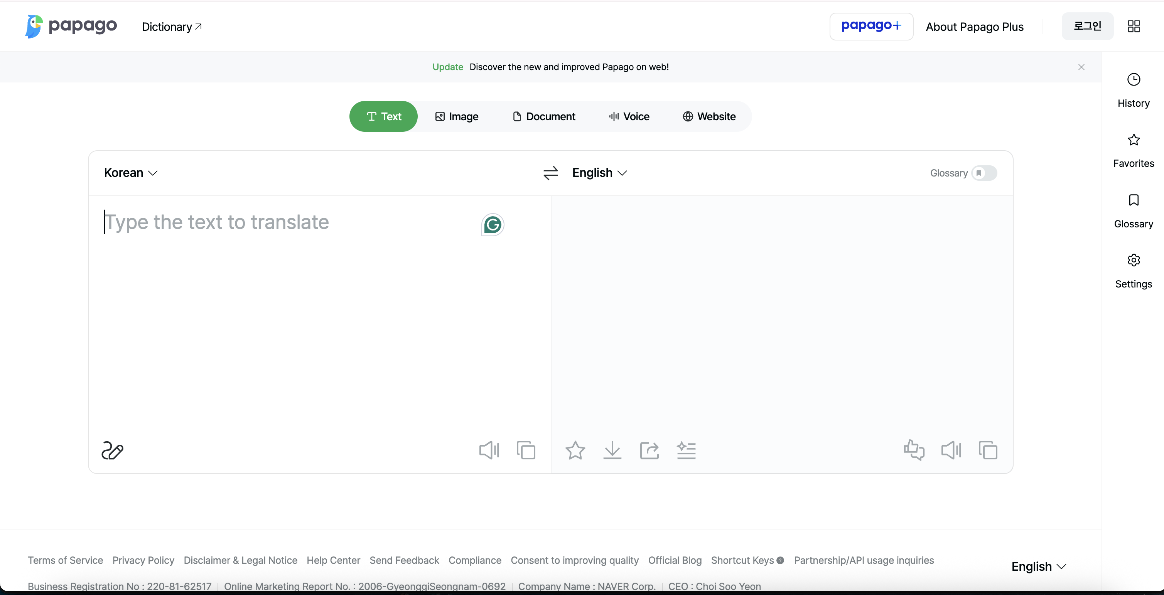Open the apps grid icon

point(1134,26)
